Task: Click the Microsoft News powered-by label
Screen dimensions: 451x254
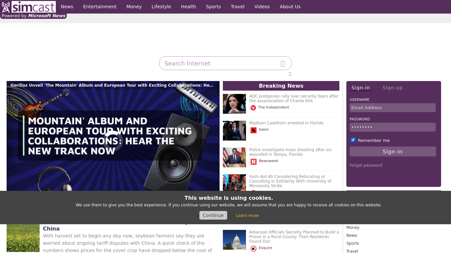Action: pos(34,16)
